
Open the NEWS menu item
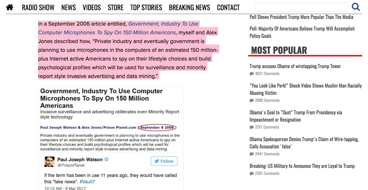pyautogui.click(x=69, y=7)
